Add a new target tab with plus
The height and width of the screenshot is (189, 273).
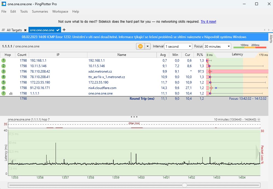point(64,30)
